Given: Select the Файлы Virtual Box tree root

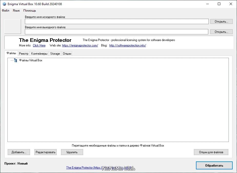Looking at the screenshot, I should (31, 60).
